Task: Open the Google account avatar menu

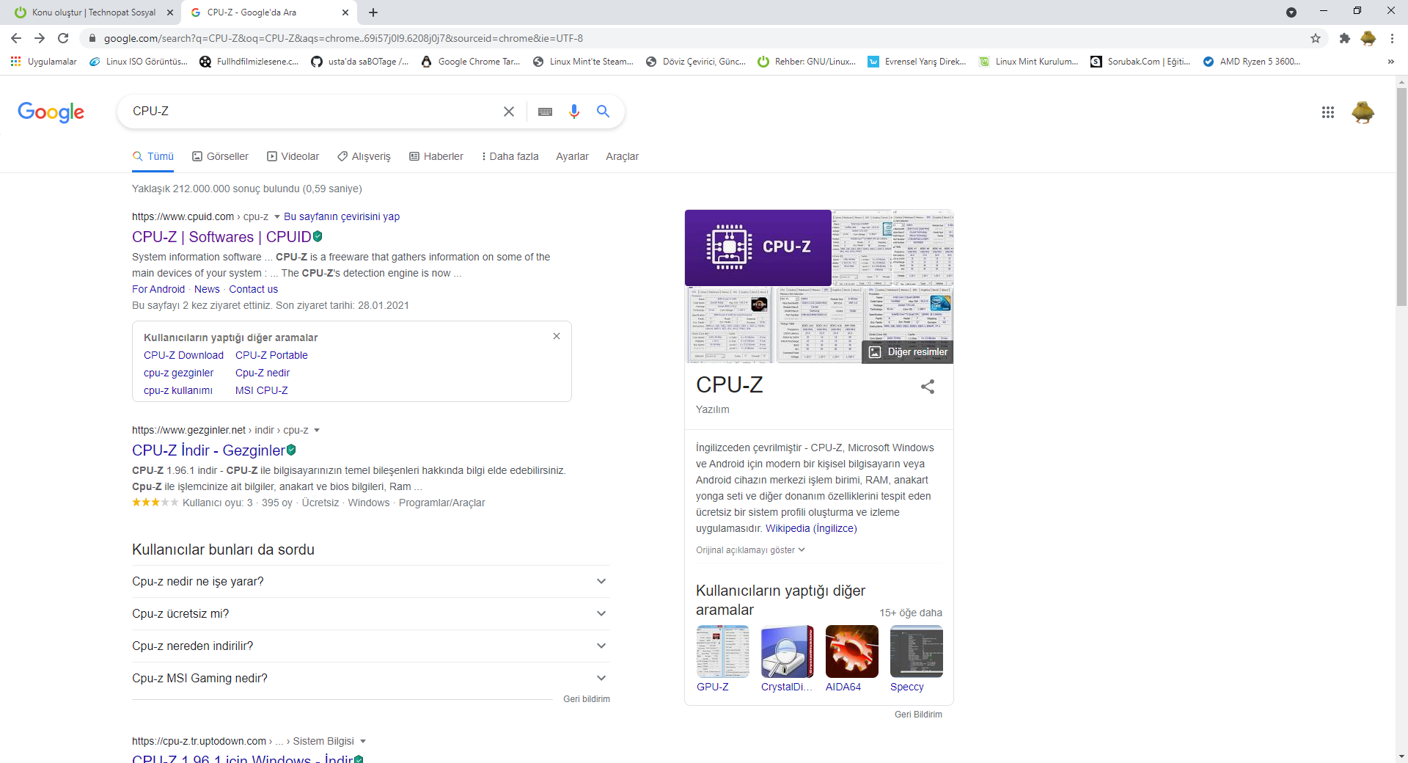Action: (x=1363, y=112)
